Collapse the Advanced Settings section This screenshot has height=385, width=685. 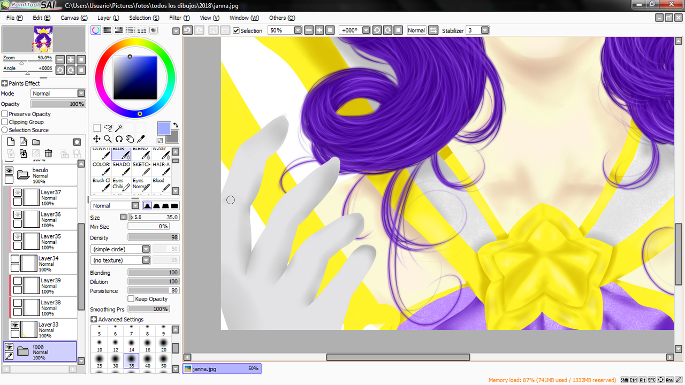pos(94,319)
